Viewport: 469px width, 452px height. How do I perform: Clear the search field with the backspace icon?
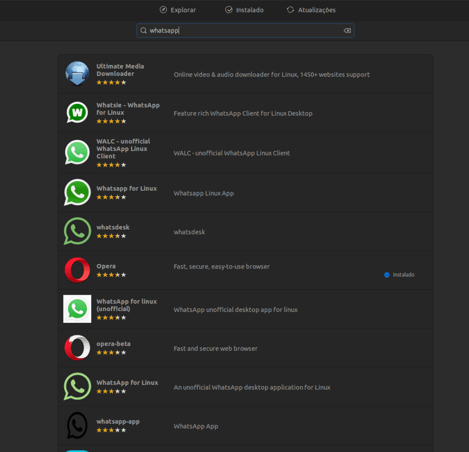tap(347, 30)
